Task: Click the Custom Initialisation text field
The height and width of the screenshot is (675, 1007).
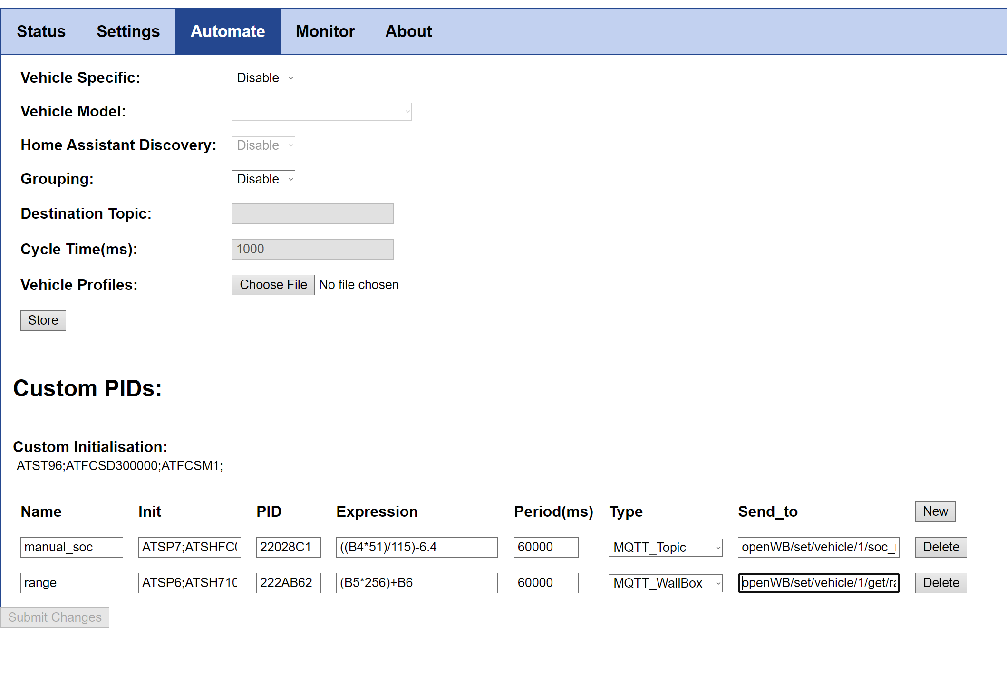Action: 509,466
